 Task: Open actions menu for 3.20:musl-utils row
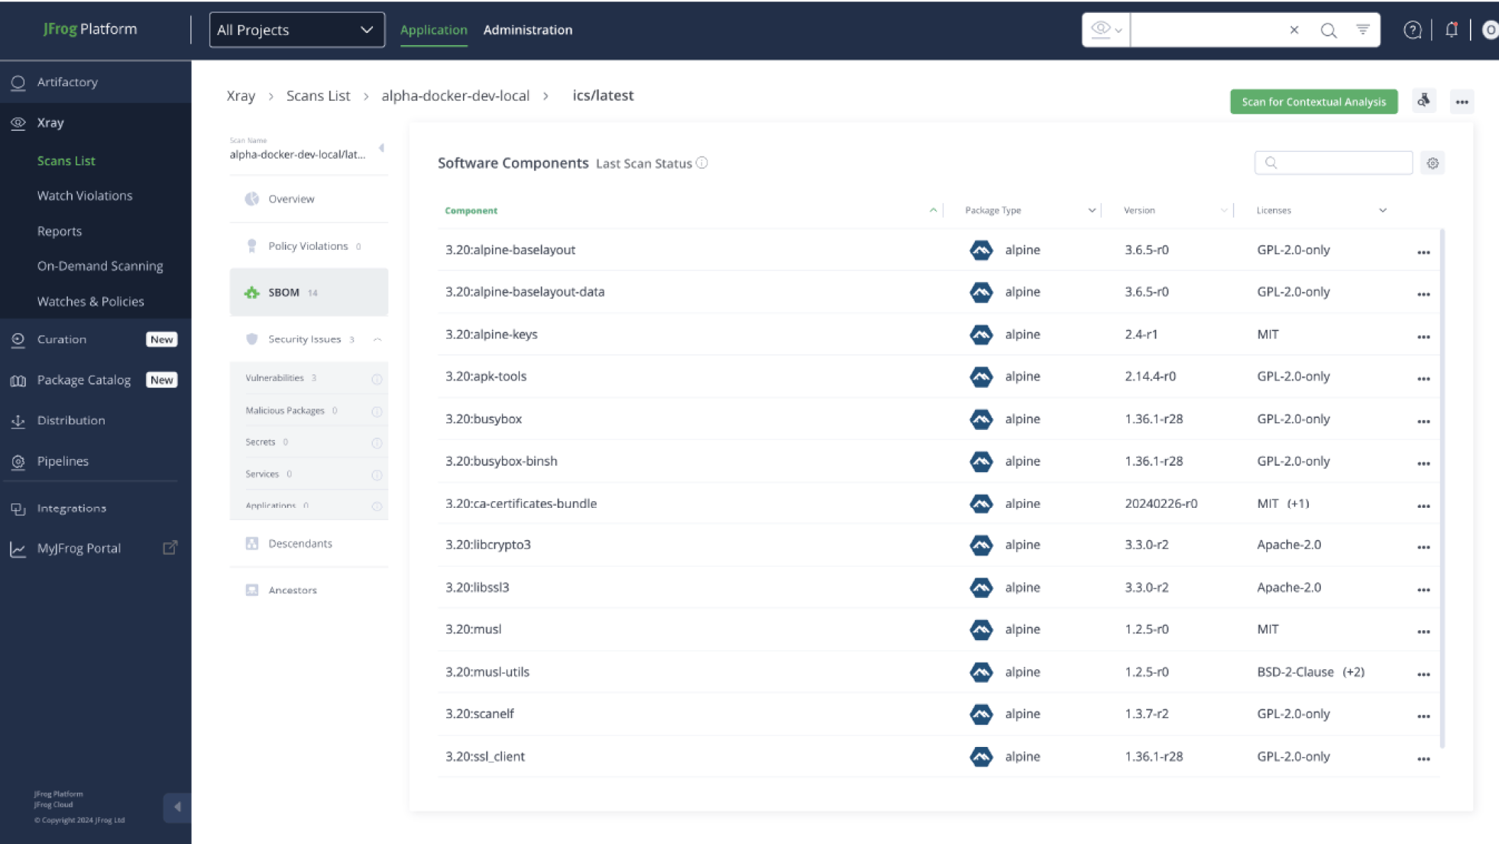1423,674
